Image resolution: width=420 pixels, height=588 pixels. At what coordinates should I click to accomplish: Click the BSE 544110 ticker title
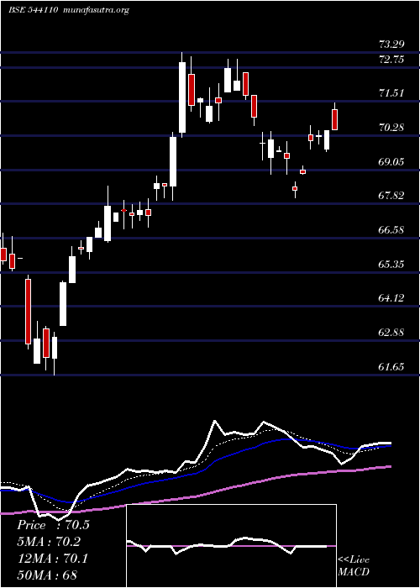33,10
